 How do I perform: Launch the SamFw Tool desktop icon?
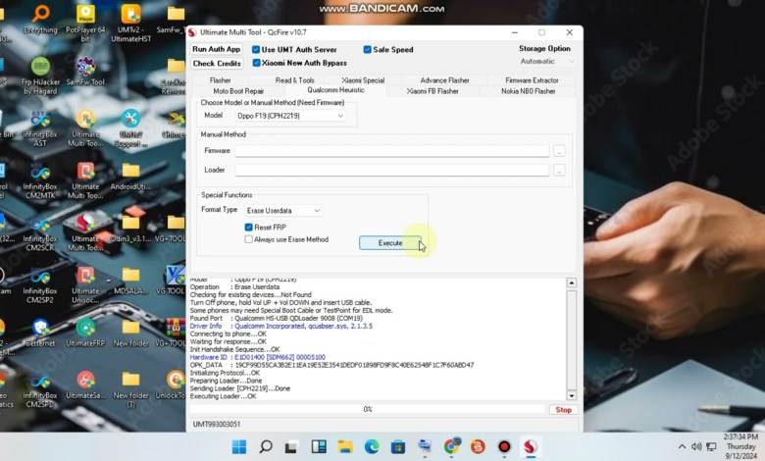click(x=85, y=72)
